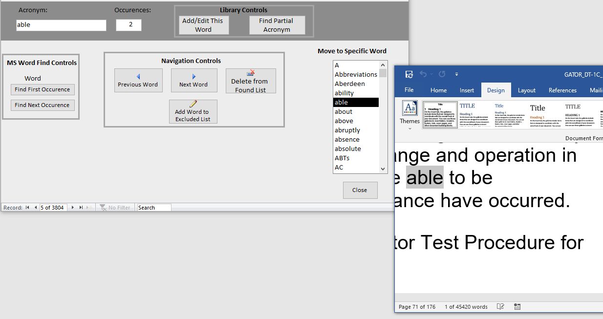Click the Repeat icon in Word toolbar

pyautogui.click(x=442, y=74)
